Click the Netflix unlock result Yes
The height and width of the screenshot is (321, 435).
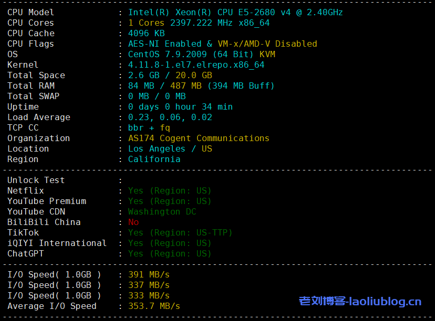coord(136,190)
